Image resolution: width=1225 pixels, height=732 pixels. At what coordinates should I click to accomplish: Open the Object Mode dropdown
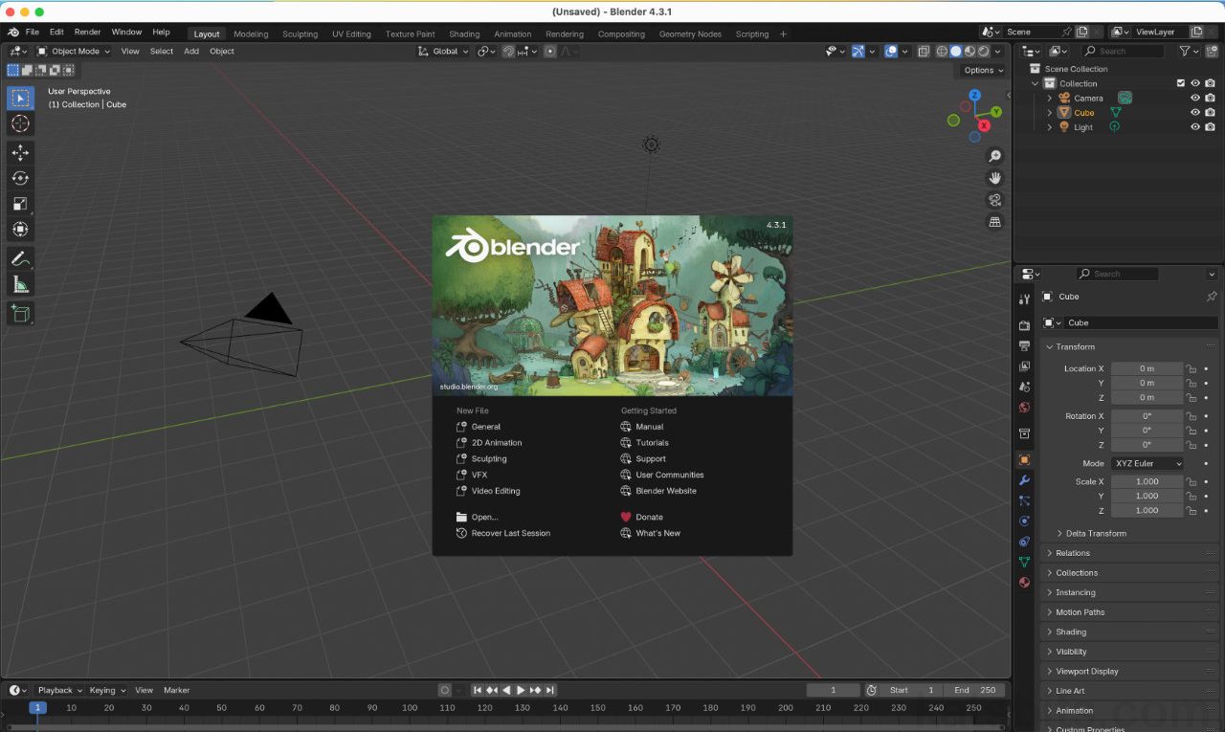click(75, 51)
